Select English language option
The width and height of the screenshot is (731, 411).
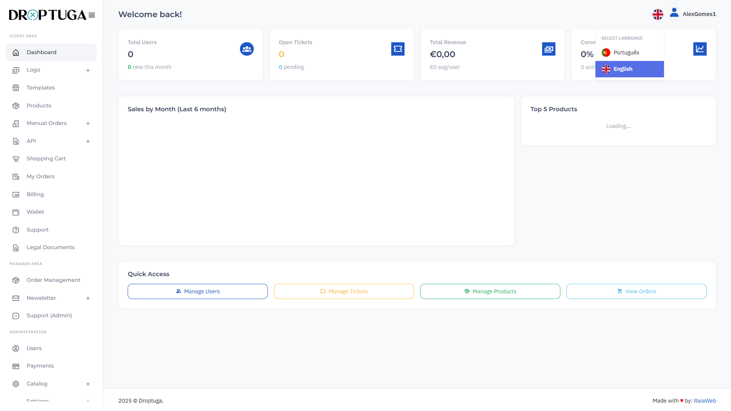click(629, 69)
